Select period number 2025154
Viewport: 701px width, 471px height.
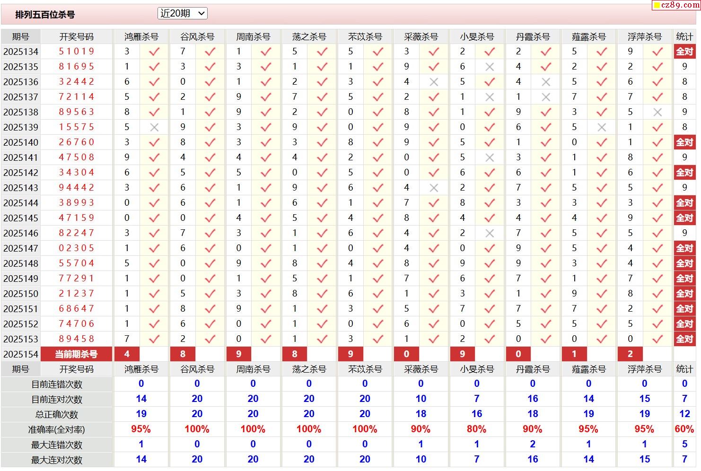pyautogui.click(x=21, y=354)
